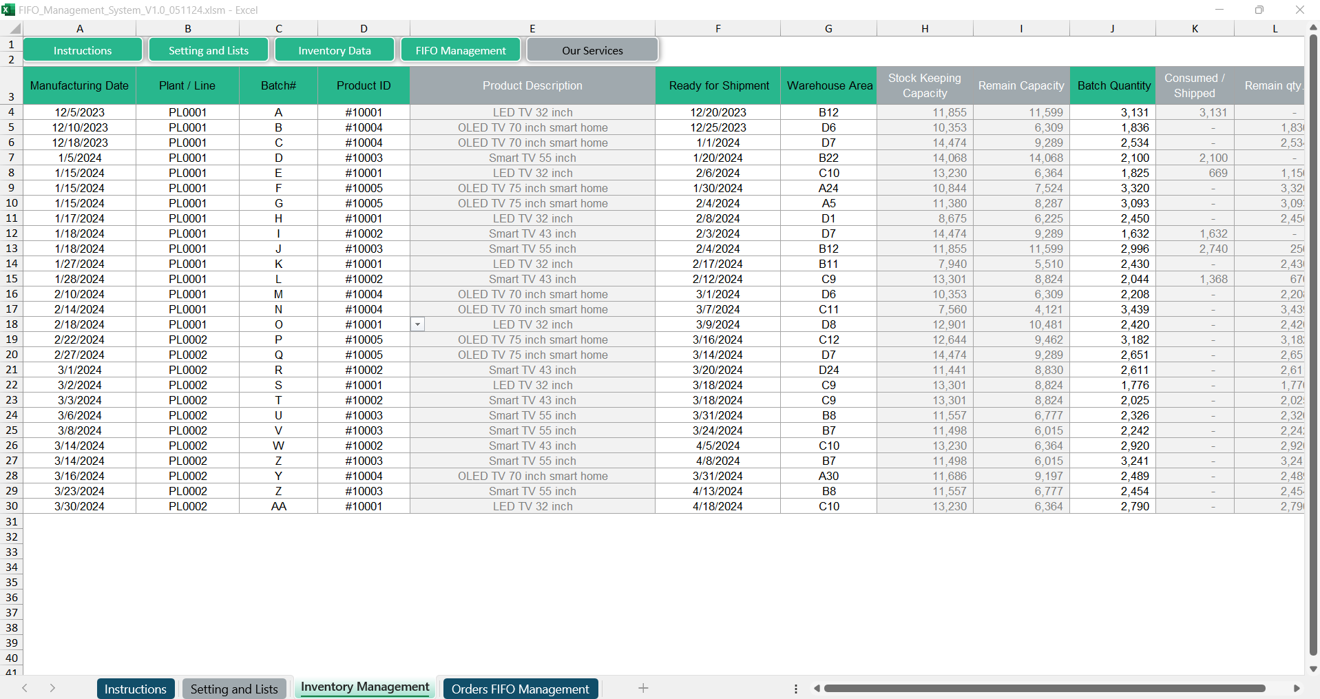Click the Setting and Lists top button
1320x699 pixels.
point(209,50)
